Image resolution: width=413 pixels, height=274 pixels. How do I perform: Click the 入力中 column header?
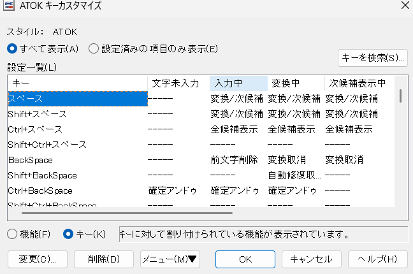tap(238, 83)
